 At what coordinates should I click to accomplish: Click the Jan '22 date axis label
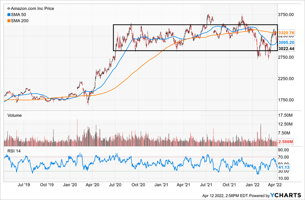tap(253, 185)
